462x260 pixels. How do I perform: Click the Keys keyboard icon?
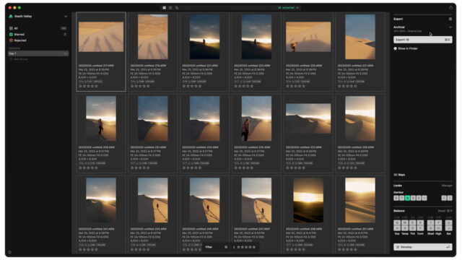396,175
